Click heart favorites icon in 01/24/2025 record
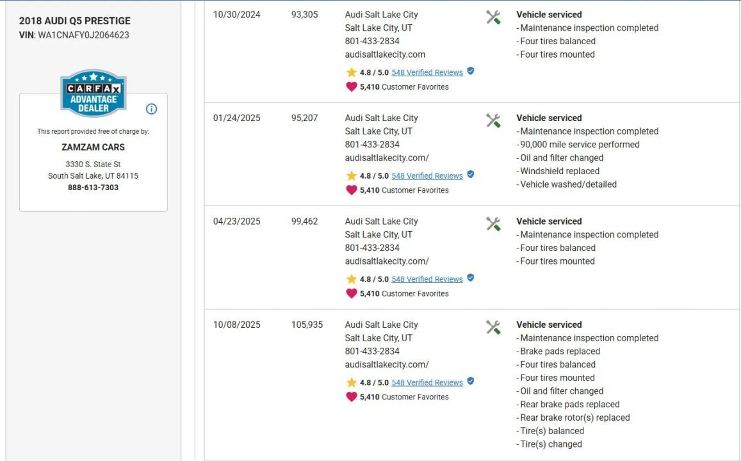741x461 pixels. (x=351, y=190)
